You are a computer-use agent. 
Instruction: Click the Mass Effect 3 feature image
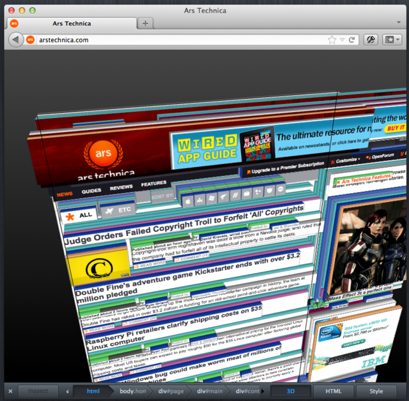pyautogui.click(x=367, y=249)
